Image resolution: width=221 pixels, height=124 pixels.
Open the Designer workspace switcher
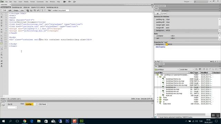[188, 2]
